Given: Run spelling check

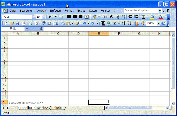Looking at the screenshot, I should coord(43,23).
